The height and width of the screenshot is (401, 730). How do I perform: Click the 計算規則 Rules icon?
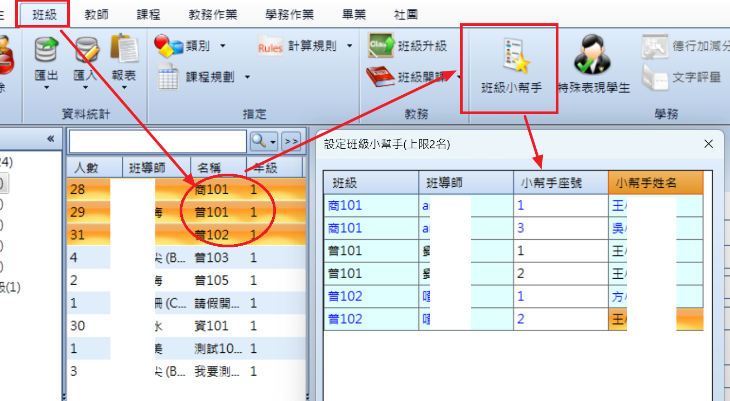(270, 47)
